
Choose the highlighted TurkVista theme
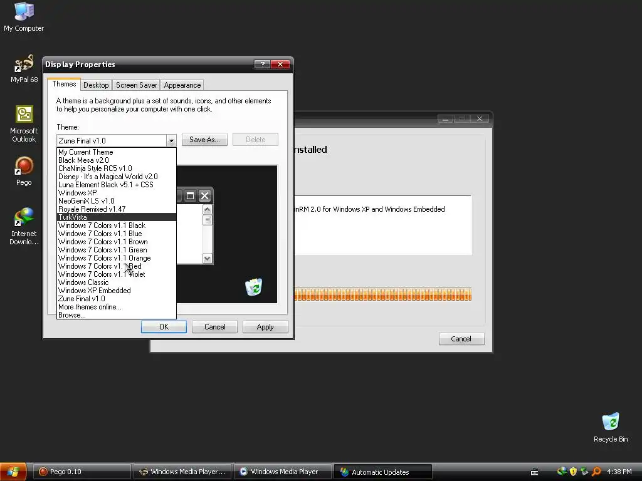tap(116, 217)
